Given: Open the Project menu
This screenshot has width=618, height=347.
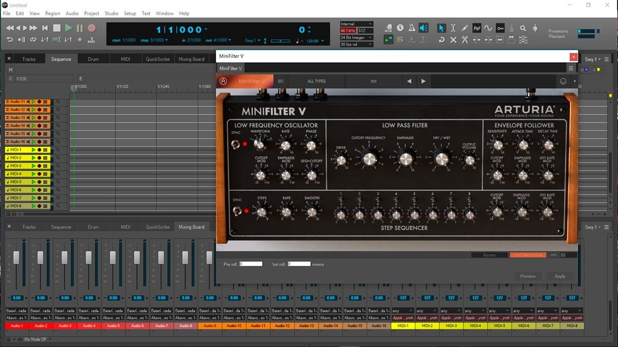Looking at the screenshot, I should [92, 13].
